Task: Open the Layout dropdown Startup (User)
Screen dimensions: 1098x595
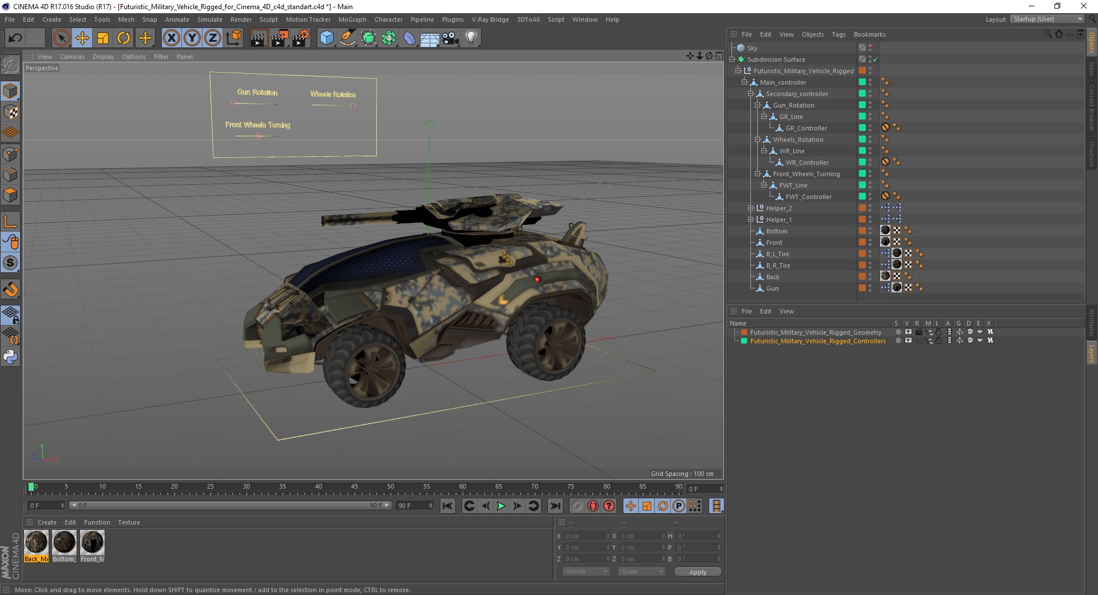Action: (x=1047, y=19)
